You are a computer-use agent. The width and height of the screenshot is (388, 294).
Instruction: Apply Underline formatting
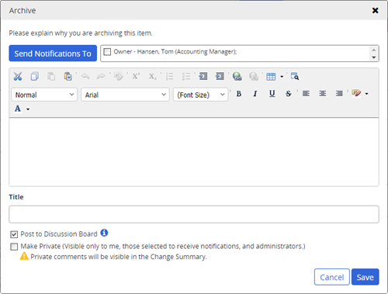tap(272, 94)
